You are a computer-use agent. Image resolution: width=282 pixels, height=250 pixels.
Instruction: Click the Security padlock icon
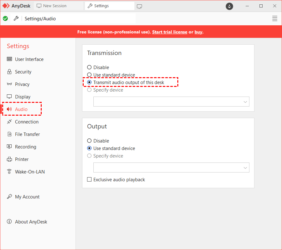[9, 72]
